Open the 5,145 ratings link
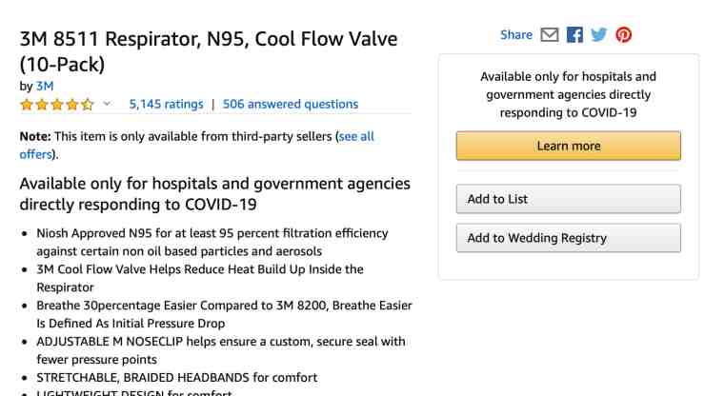The height and width of the screenshot is (396, 705). click(167, 105)
